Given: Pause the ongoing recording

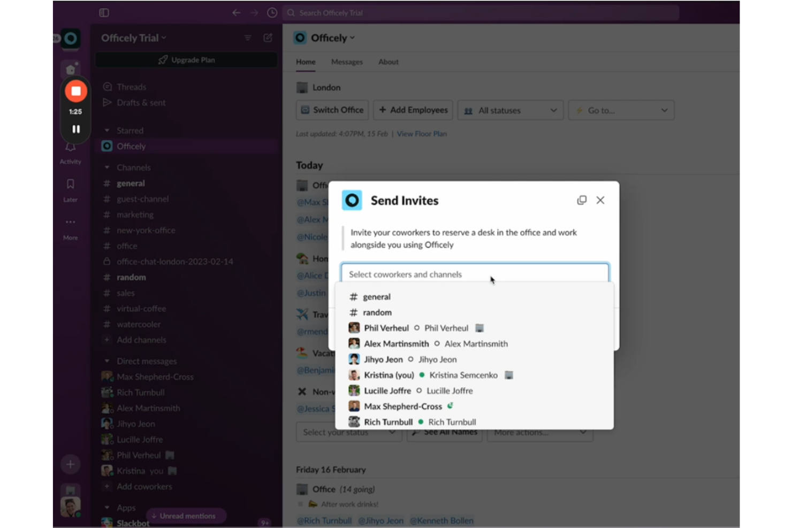Looking at the screenshot, I should click(75, 128).
